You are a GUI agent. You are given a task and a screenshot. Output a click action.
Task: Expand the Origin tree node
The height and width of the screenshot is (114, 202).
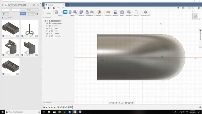[47, 28]
